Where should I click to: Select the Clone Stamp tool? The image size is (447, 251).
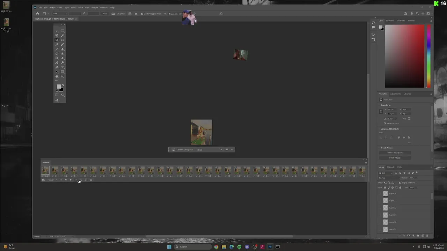point(63,49)
